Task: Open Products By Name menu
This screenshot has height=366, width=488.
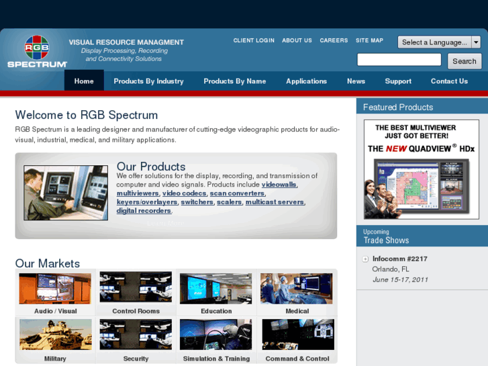Action: (x=235, y=81)
